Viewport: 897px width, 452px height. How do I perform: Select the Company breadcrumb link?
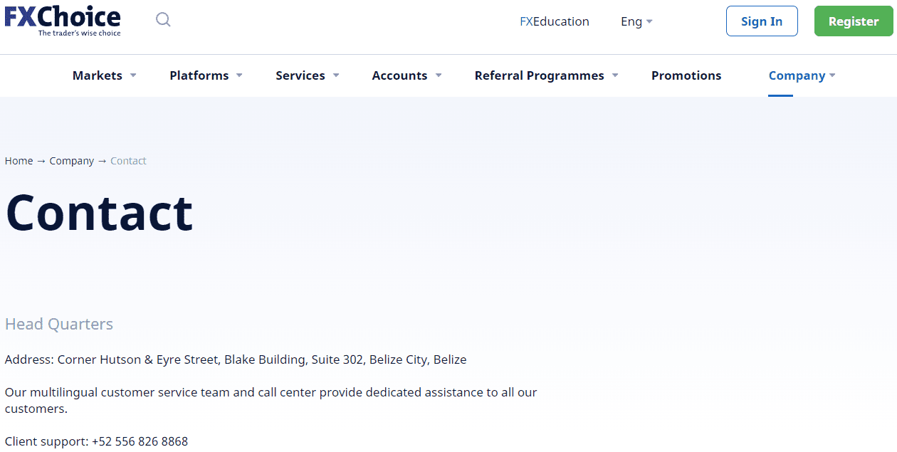[71, 161]
